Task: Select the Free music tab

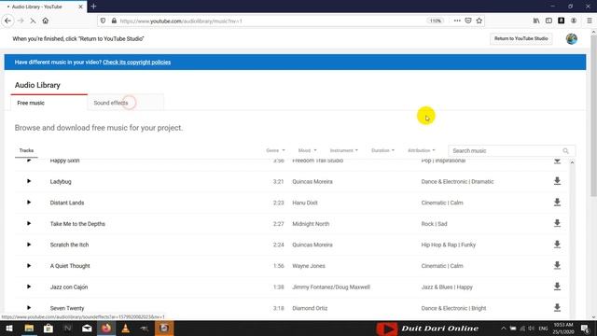Action: 49,103
